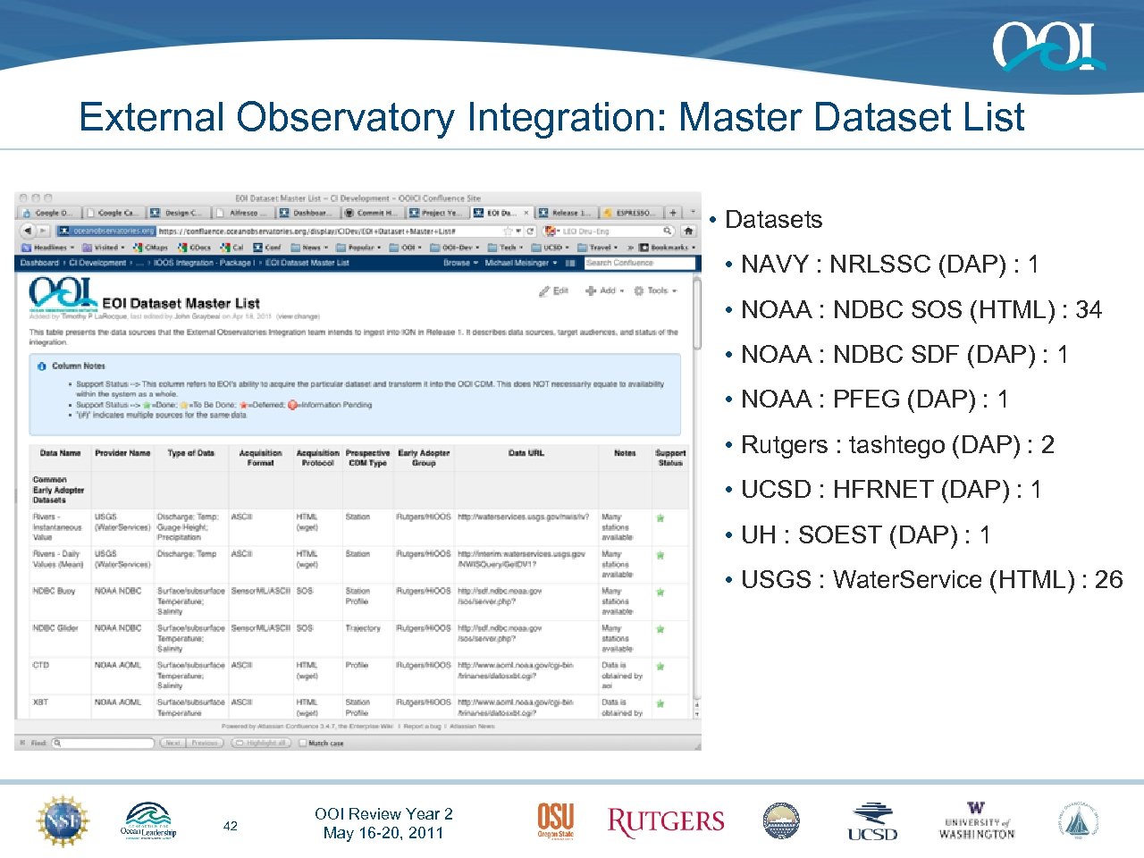Image resolution: width=1144 pixels, height=858 pixels.
Task: Click the GDocs bookmark toolbar icon
Action: point(184,246)
